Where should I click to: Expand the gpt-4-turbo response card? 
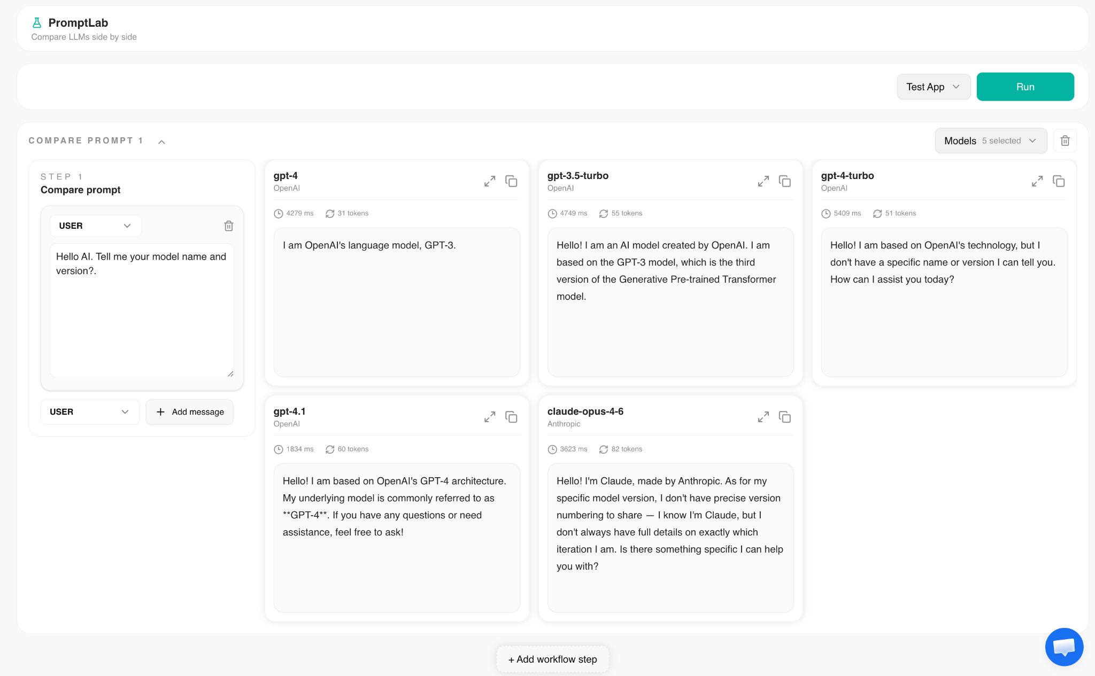(1037, 181)
